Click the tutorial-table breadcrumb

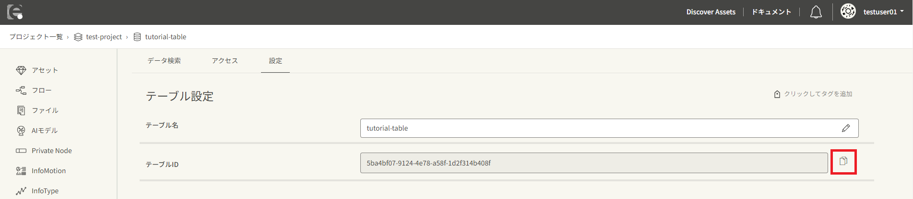166,37
